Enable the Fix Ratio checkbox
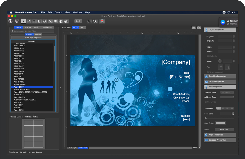Image resolution: width=245 pixels, height=159 pixels. click(208, 56)
